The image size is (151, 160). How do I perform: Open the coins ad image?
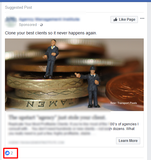click(x=74, y=75)
